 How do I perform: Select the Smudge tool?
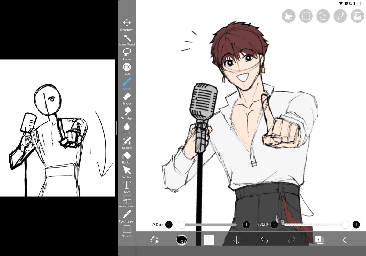127,113
